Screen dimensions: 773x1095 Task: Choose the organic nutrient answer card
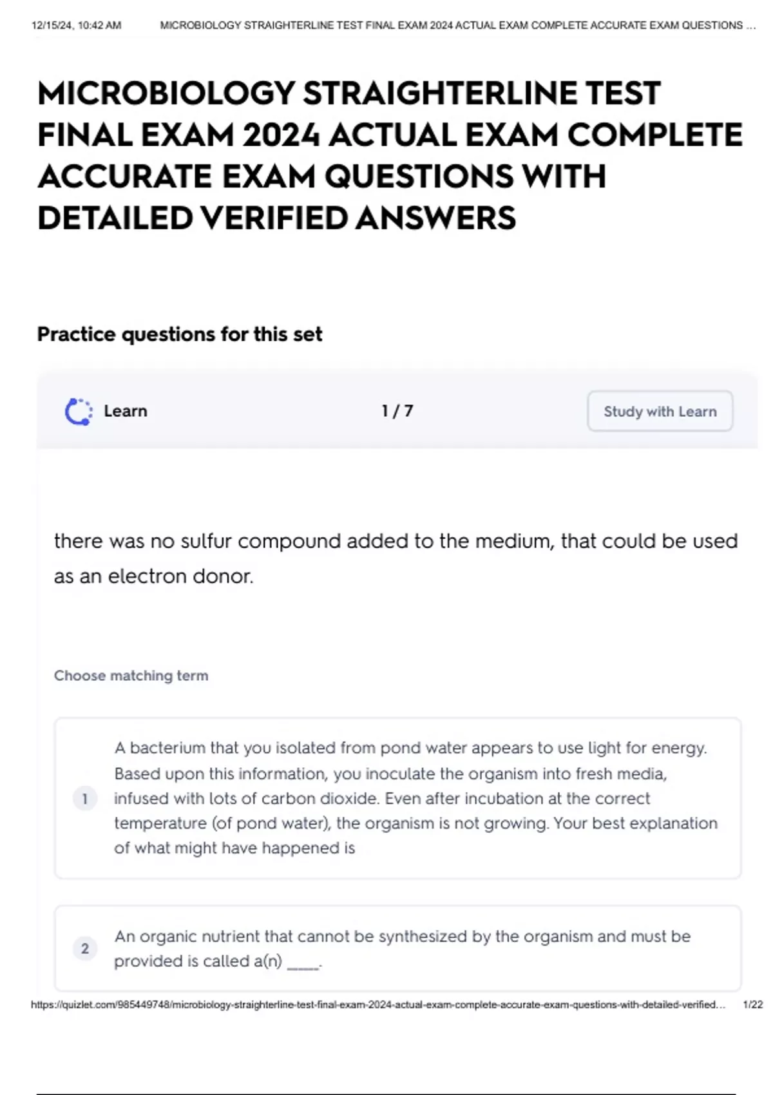click(397, 948)
